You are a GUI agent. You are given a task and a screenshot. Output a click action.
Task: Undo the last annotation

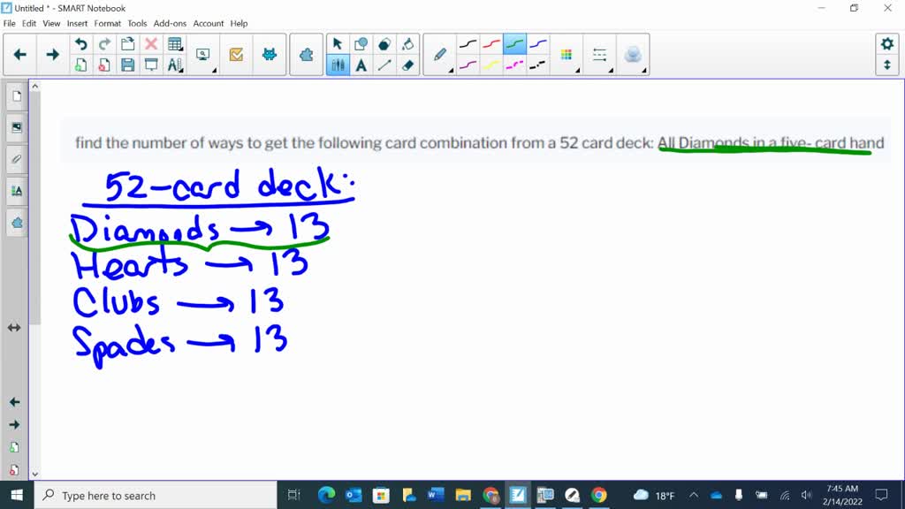pos(81,42)
